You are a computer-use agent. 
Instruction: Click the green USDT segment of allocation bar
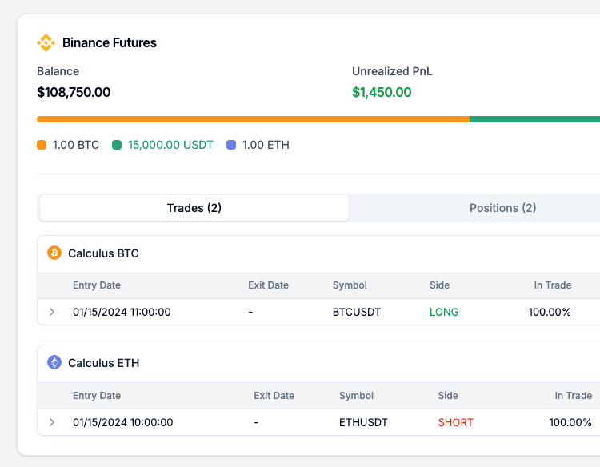pos(534,119)
